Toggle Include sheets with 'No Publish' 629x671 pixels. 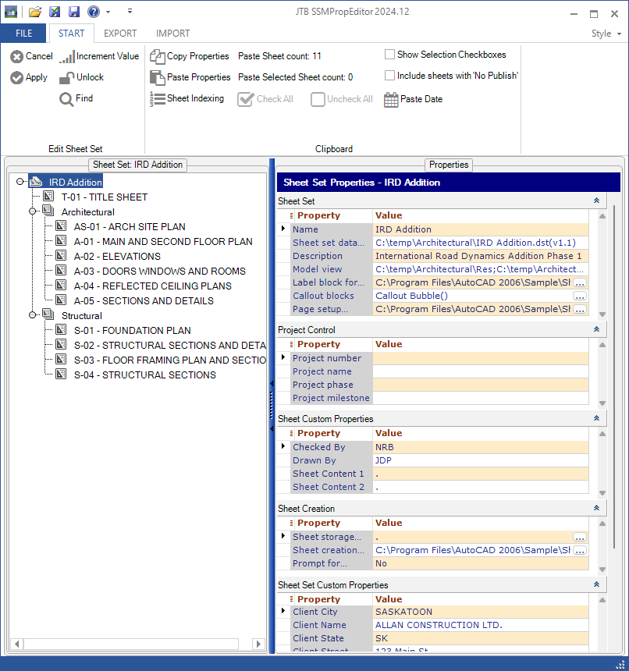coord(389,76)
